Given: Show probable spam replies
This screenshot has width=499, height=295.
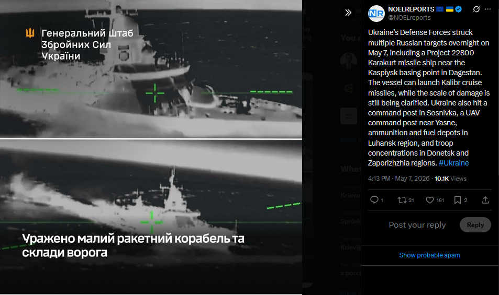Looking at the screenshot, I should (x=430, y=255).
